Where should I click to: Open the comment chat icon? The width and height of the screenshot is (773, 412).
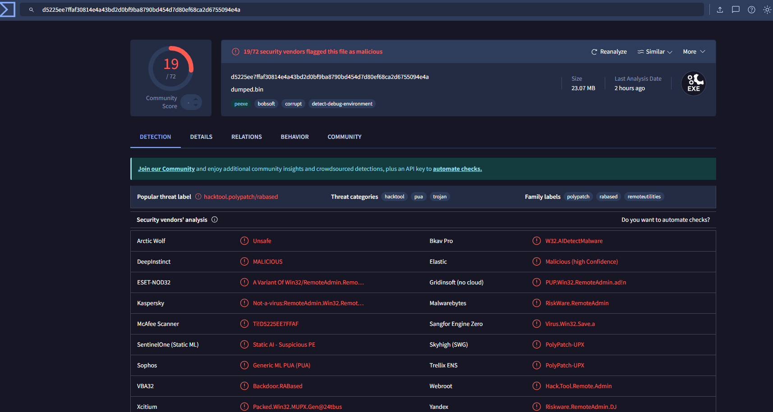pyautogui.click(x=736, y=9)
